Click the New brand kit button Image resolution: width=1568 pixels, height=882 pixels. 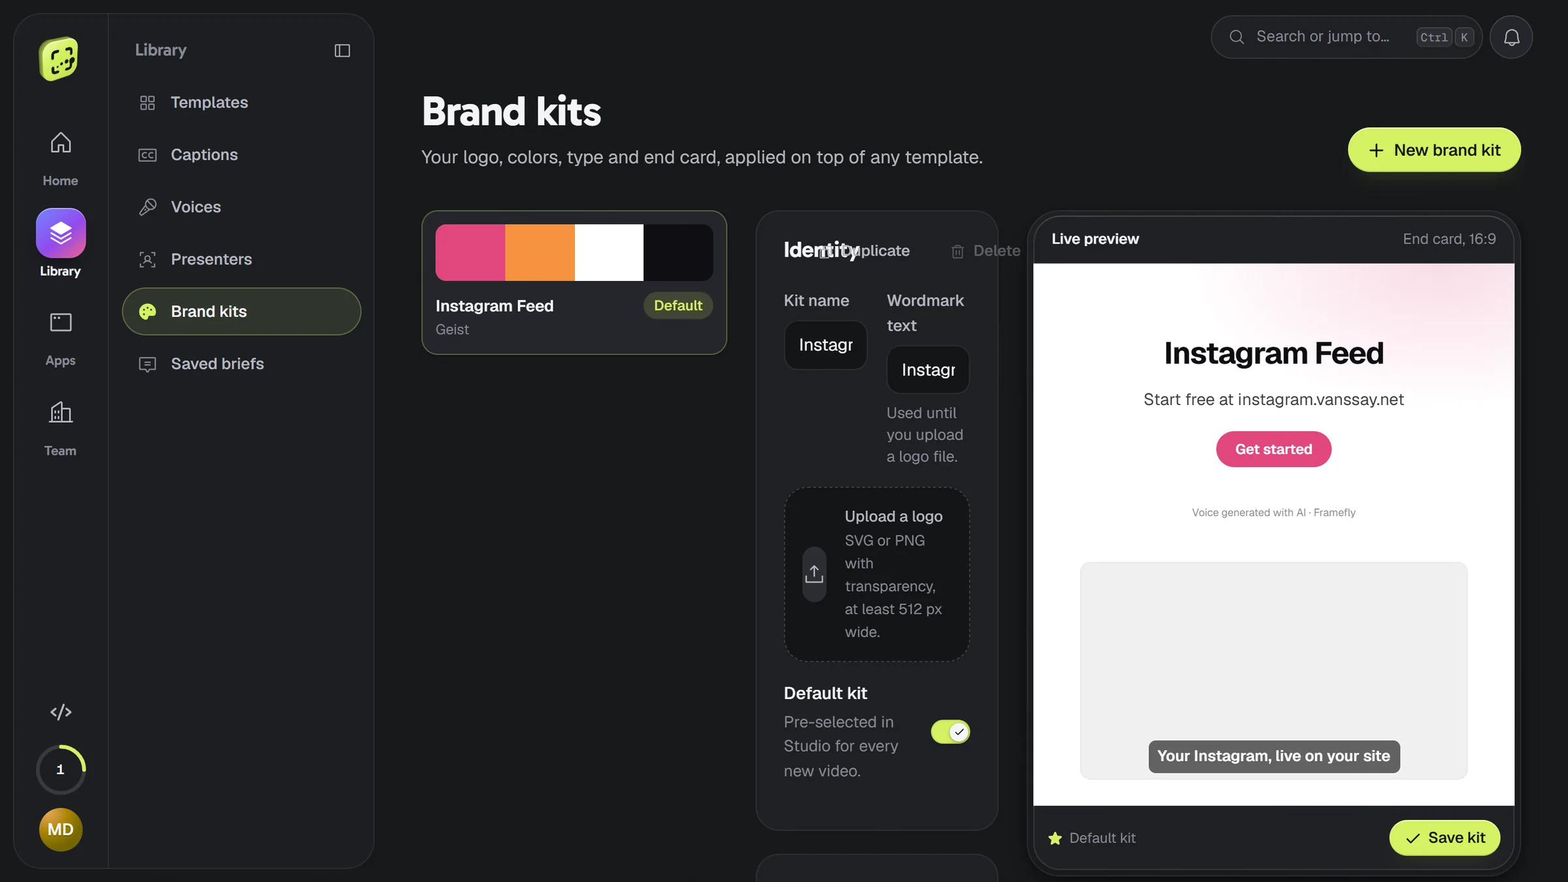1434,150
